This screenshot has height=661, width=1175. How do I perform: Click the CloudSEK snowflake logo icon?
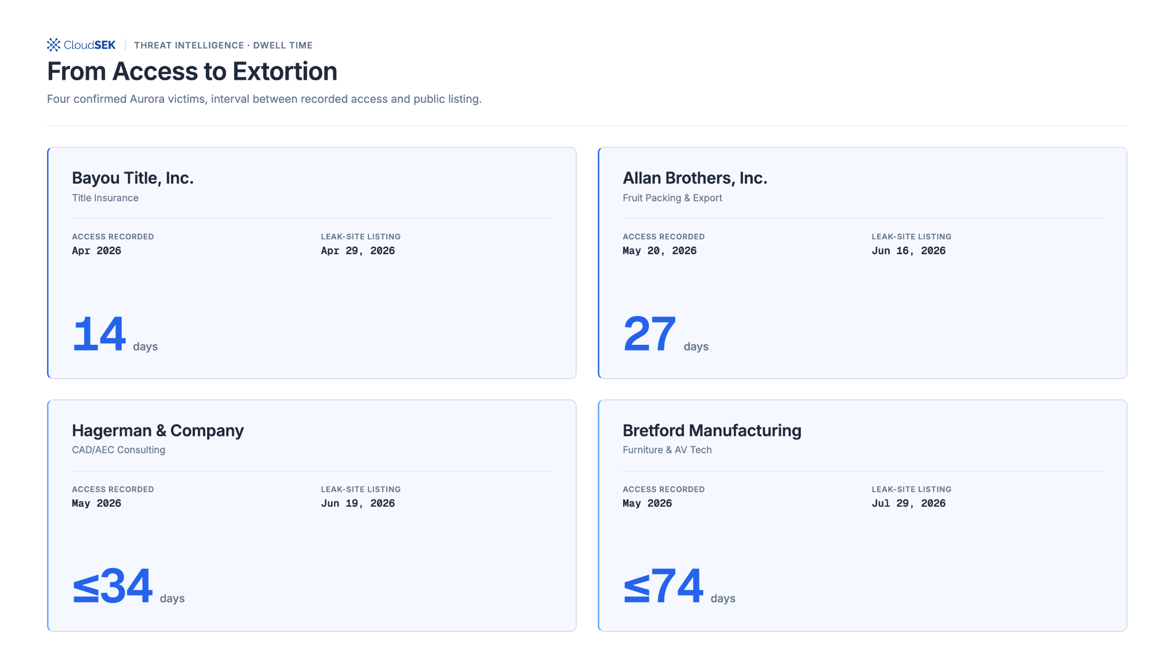click(x=53, y=45)
